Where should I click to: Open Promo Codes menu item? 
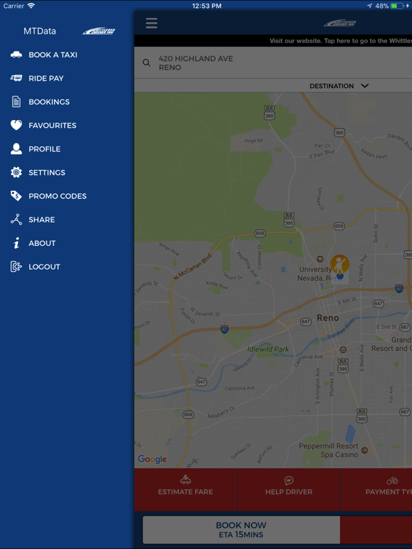pos(67,196)
